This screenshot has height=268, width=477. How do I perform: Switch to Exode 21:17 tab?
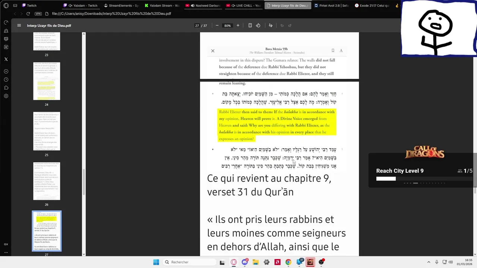372,6
